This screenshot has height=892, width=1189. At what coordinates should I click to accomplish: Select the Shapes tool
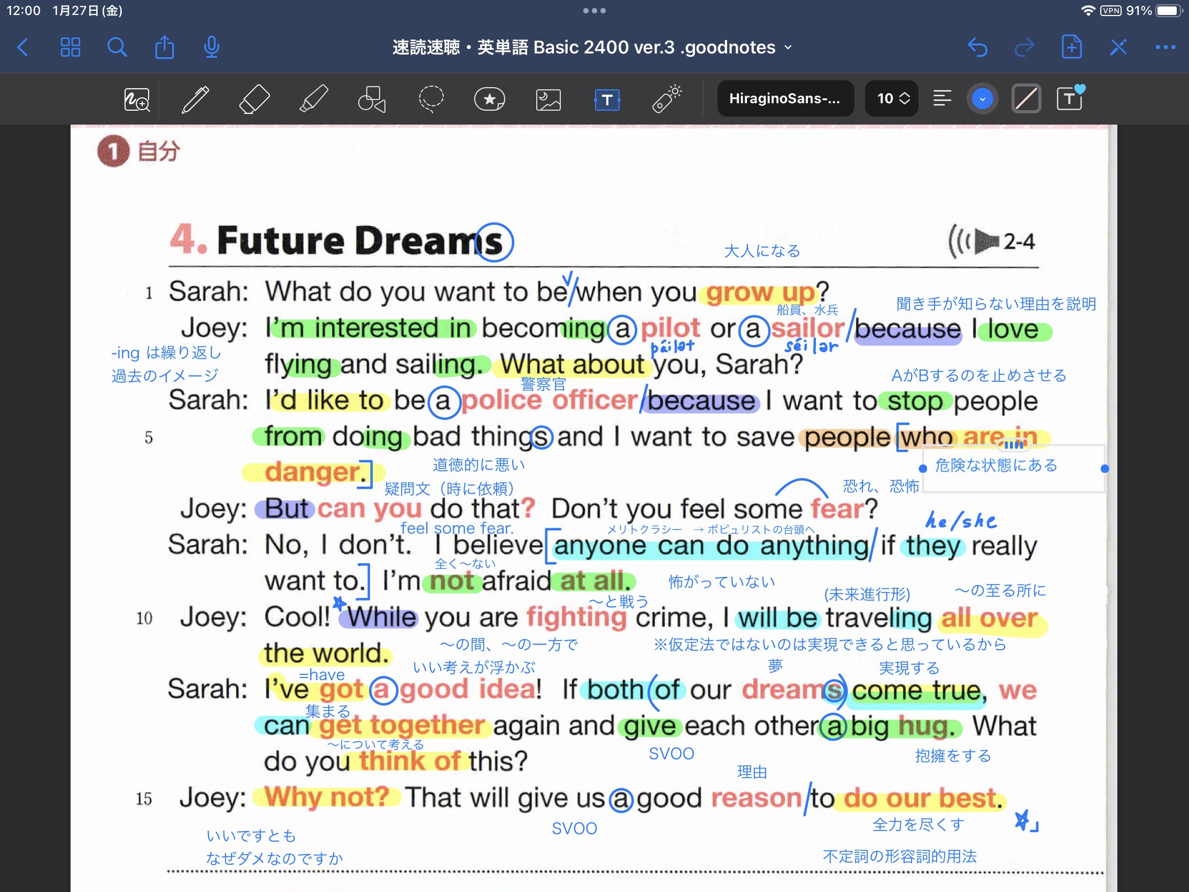point(372,99)
